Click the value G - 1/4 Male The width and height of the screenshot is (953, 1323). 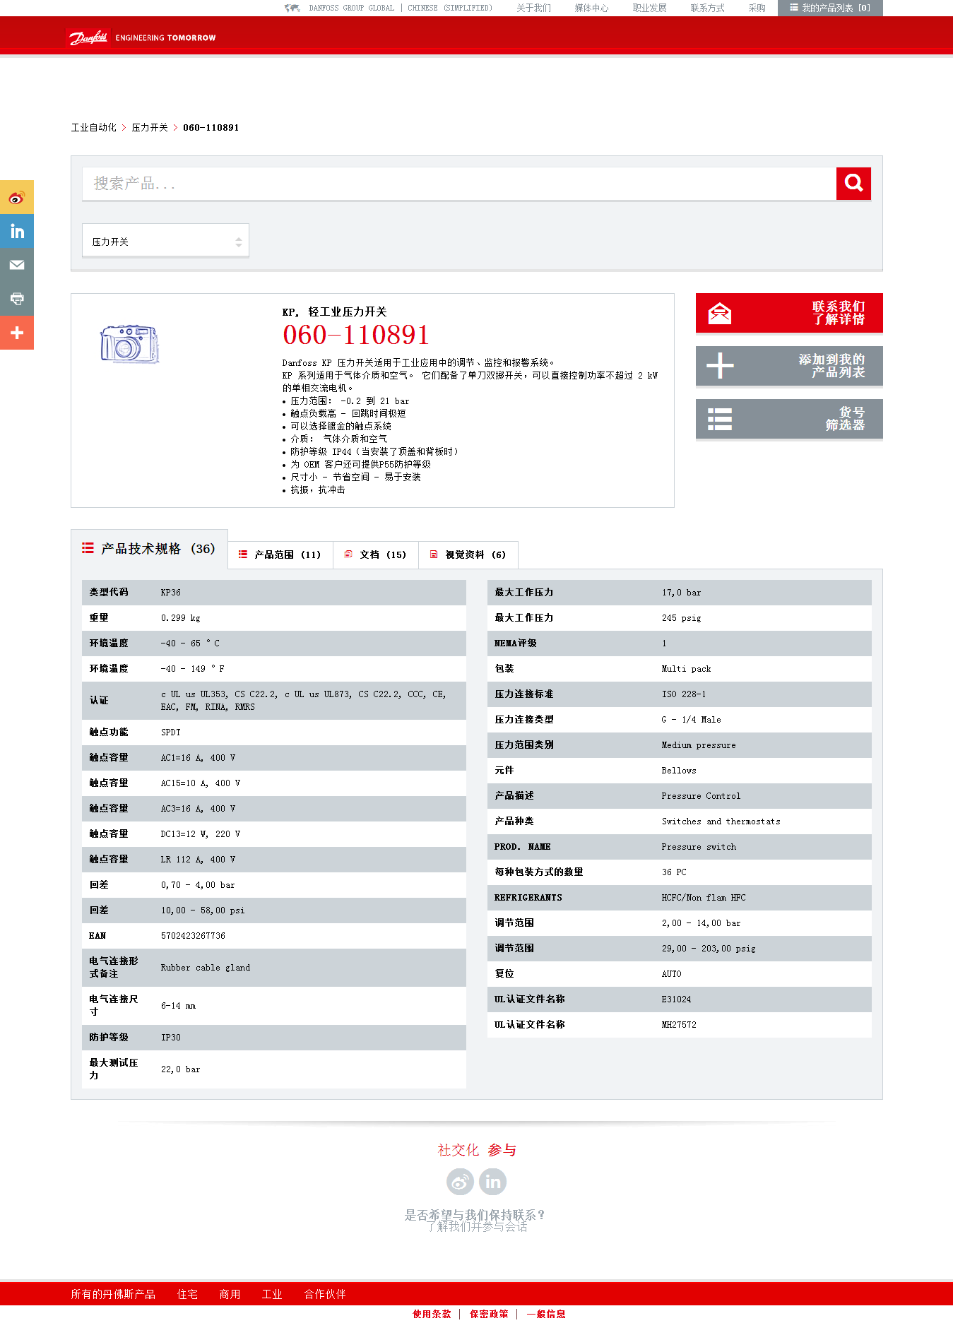point(691,720)
